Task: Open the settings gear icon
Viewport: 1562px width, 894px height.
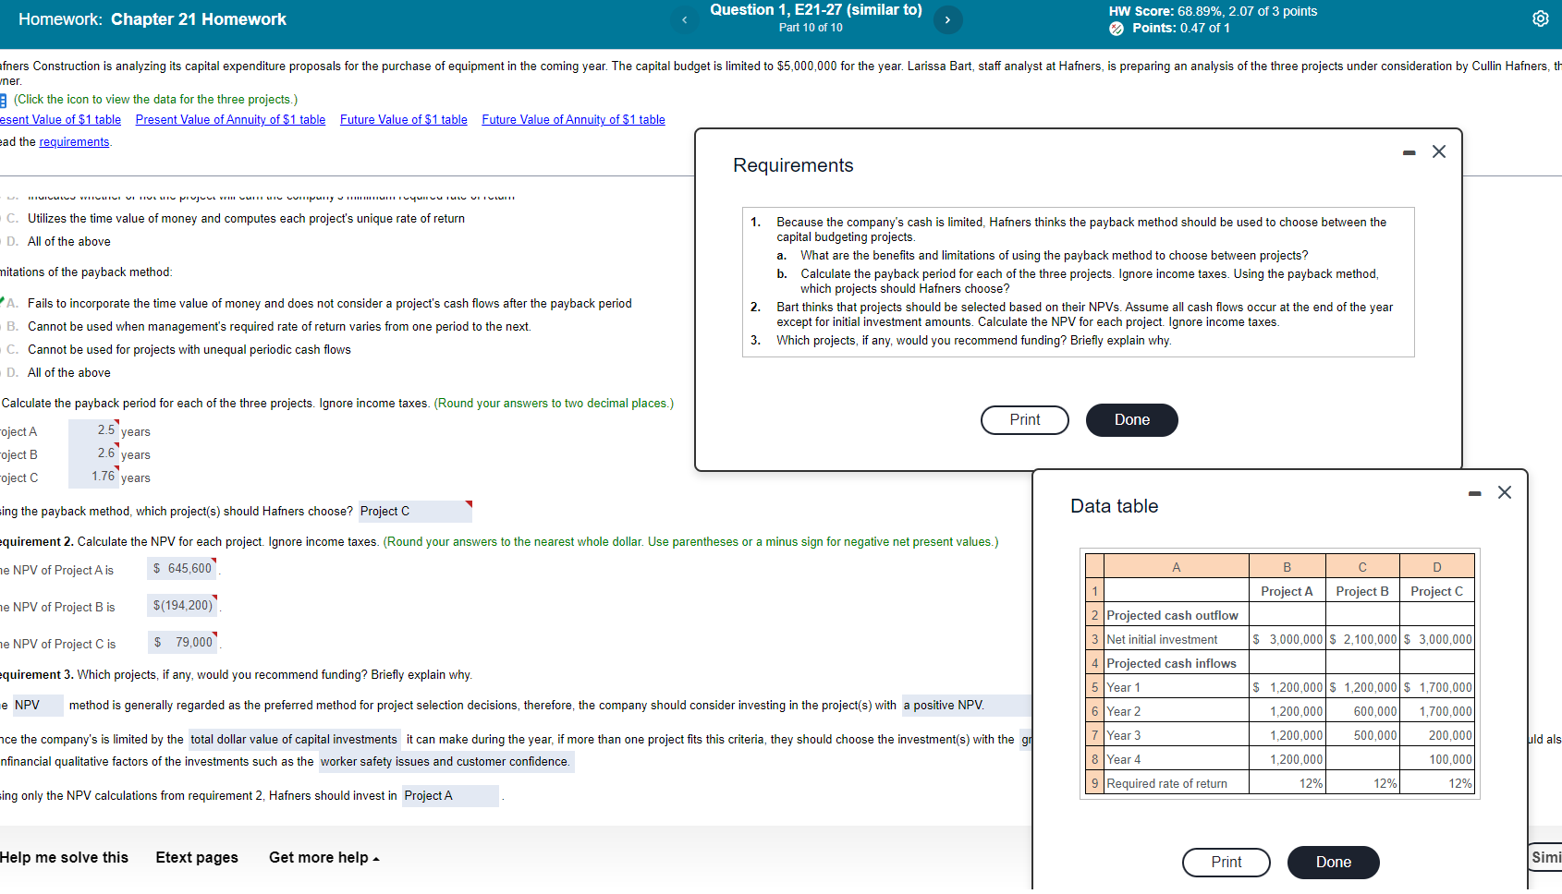Action: [x=1541, y=18]
